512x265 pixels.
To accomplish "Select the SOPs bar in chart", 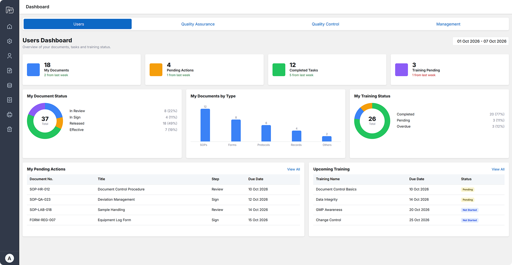I will (x=205, y=125).
